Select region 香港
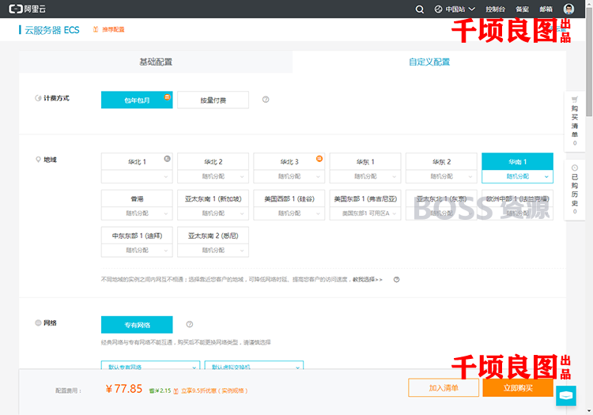The image size is (593, 415). (x=137, y=199)
